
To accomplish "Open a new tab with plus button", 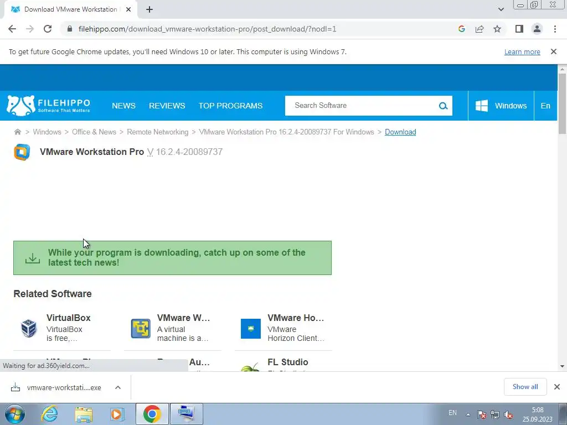I will (150, 9).
